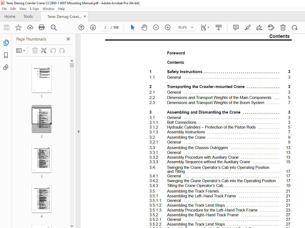
Task: Select page 4 thumbnail
Action: [42, 199]
